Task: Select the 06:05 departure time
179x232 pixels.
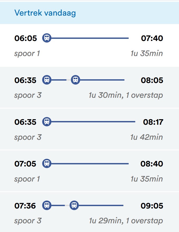Action: point(25,38)
